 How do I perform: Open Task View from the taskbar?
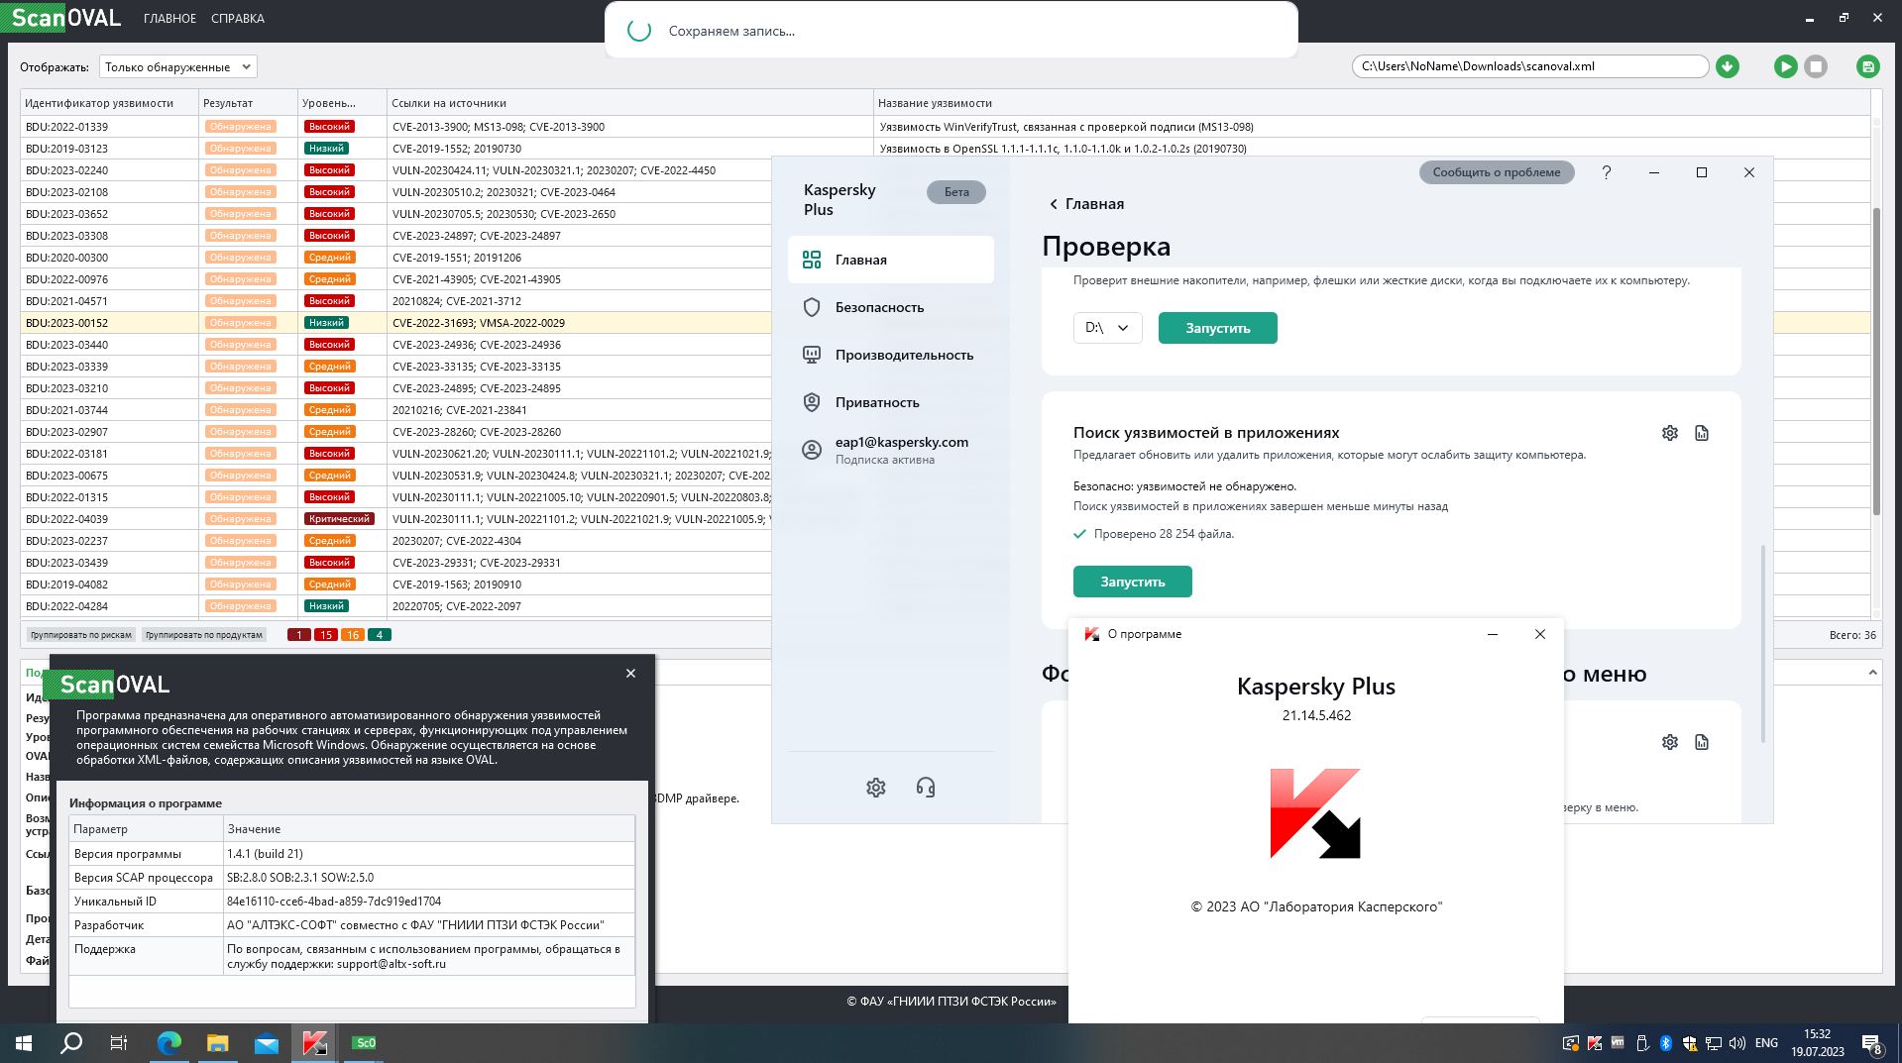tap(119, 1042)
